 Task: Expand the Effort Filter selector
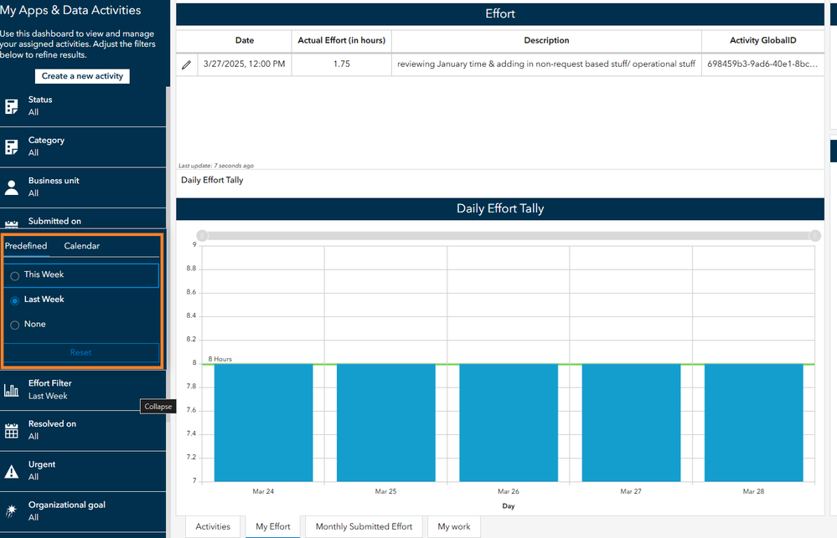[83, 390]
